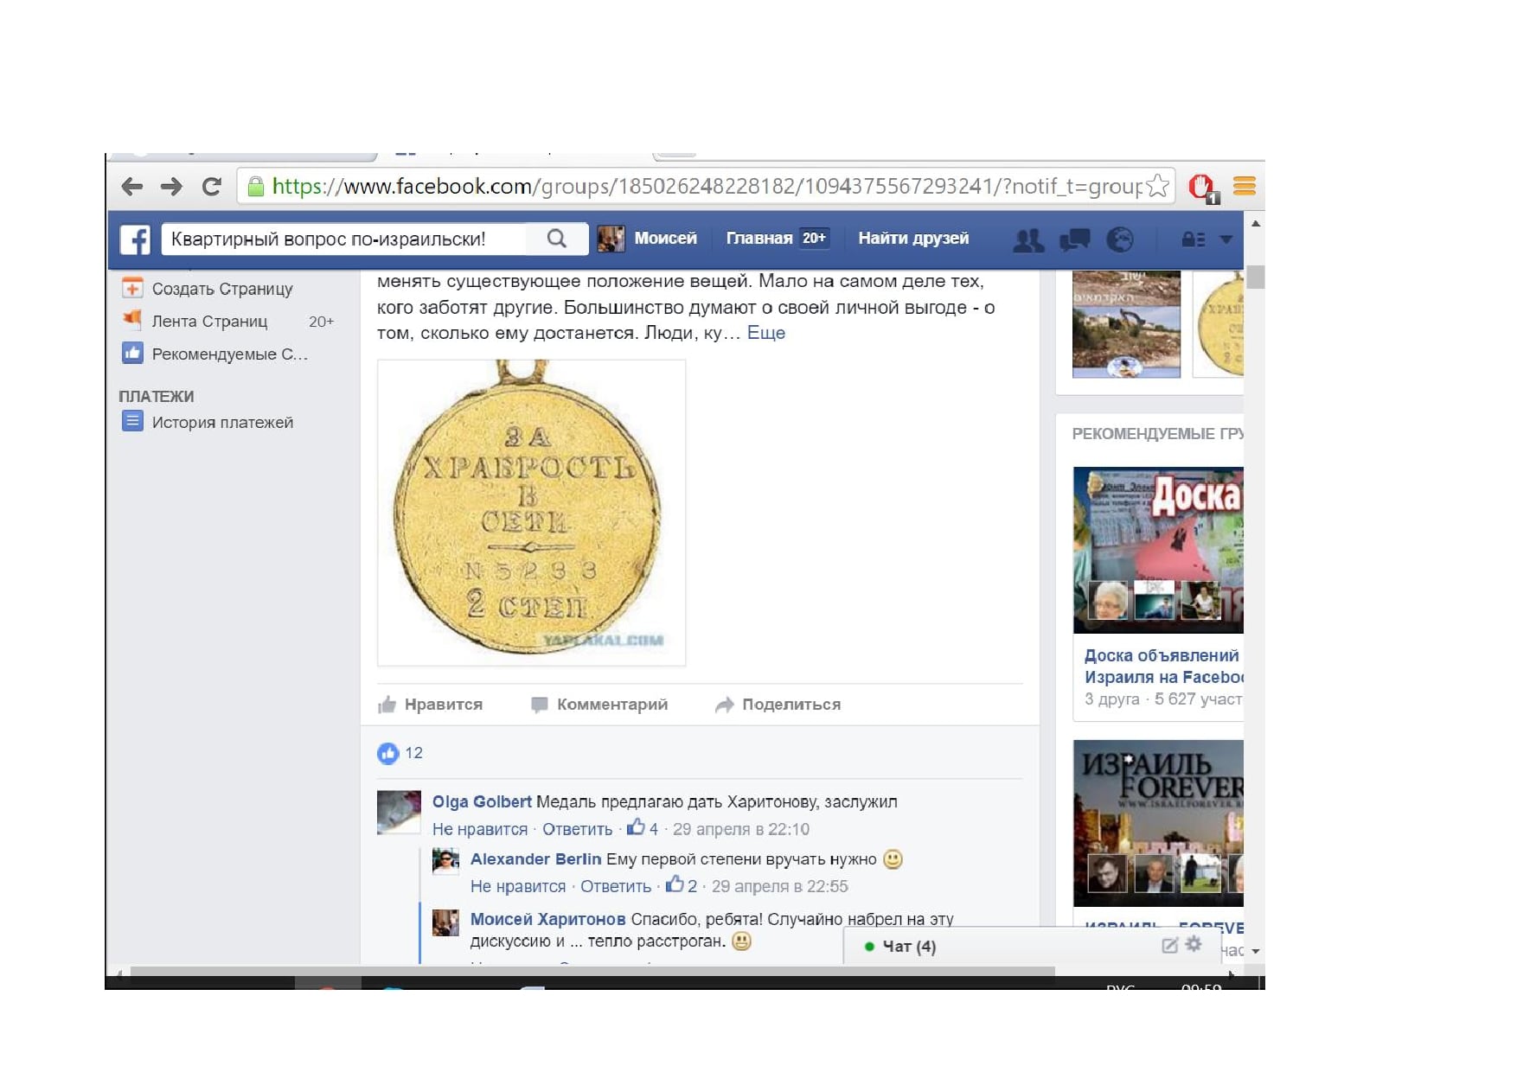
Task: Share the post via Поделиться
Action: click(x=778, y=705)
